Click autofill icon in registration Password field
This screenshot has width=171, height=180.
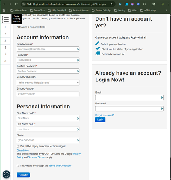(x=78, y=60)
